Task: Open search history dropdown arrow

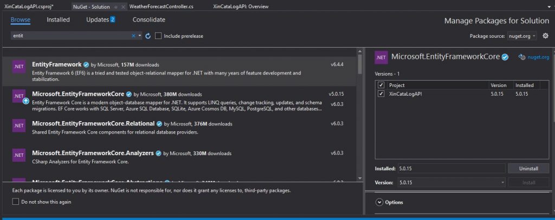Action: pos(140,36)
